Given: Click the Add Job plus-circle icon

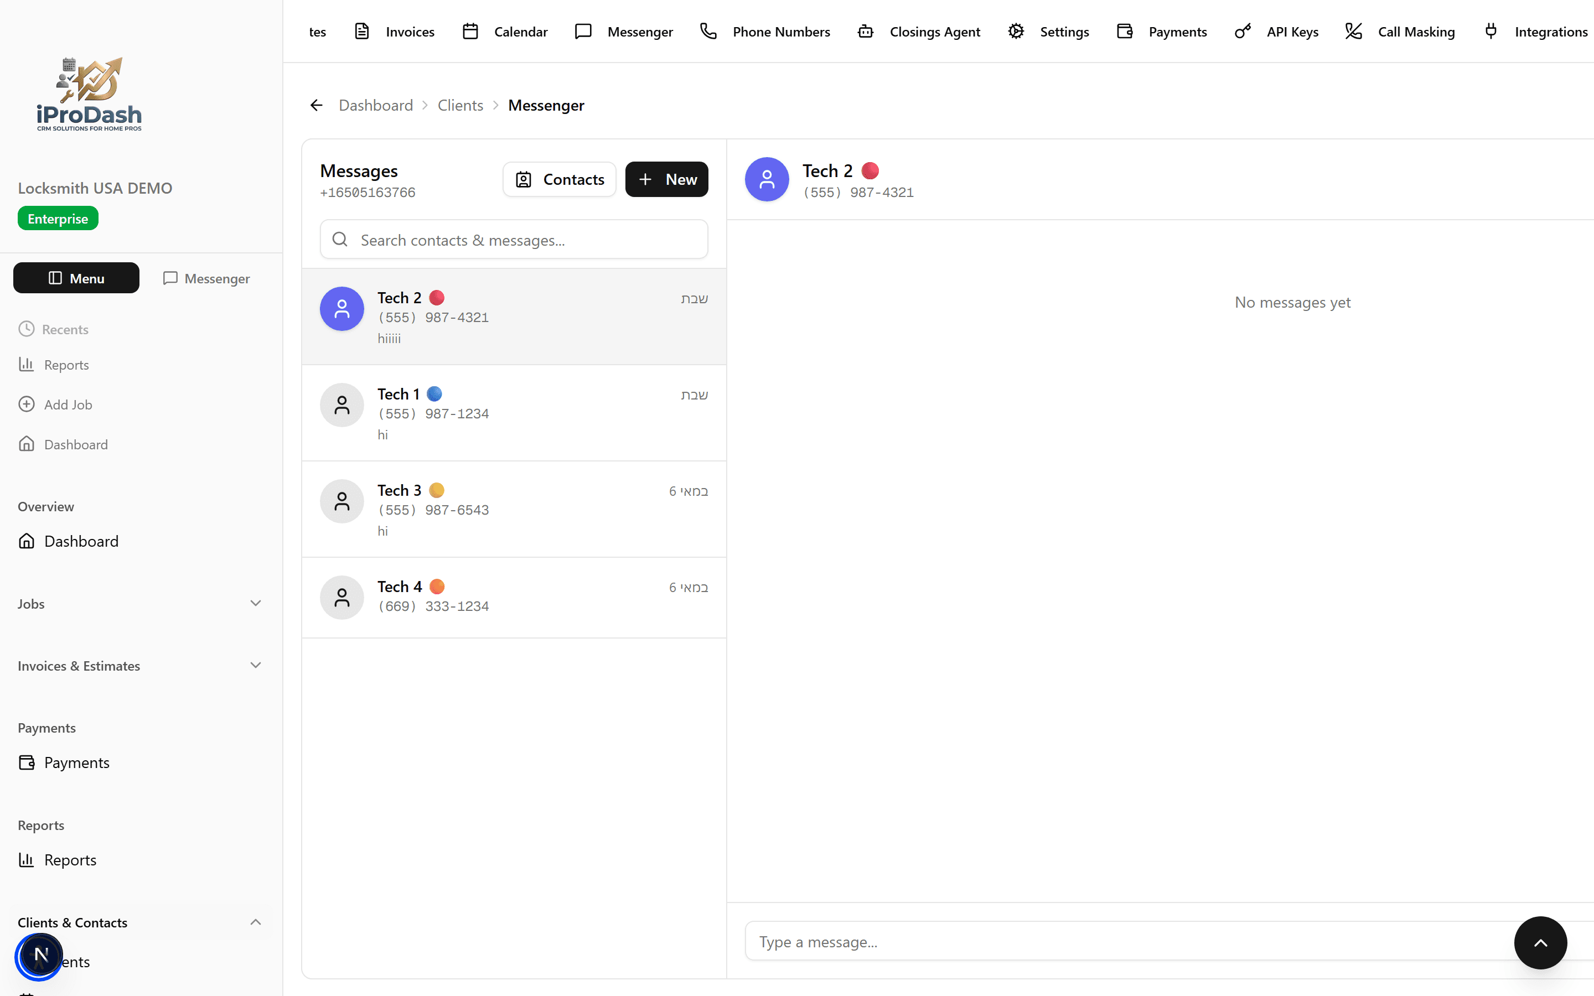Looking at the screenshot, I should [27, 404].
